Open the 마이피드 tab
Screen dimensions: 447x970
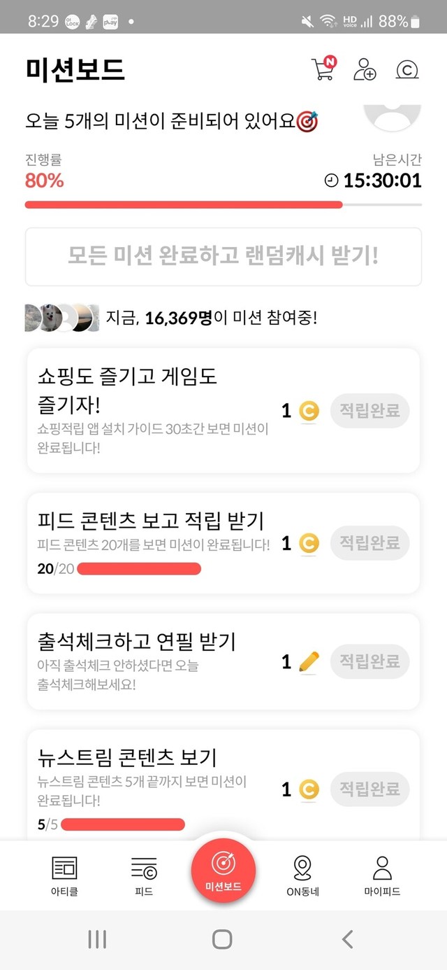click(x=382, y=876)
